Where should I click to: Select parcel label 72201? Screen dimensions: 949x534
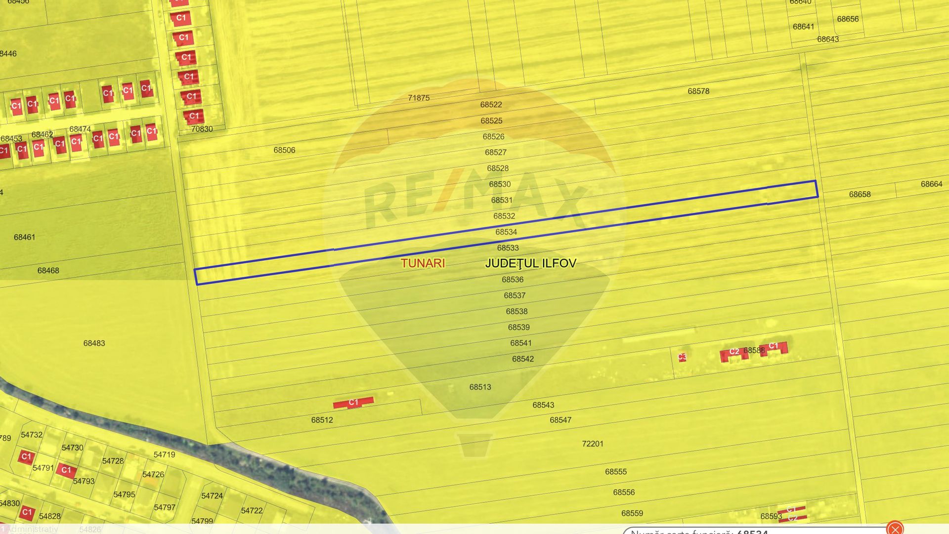[x=593, y=444]
